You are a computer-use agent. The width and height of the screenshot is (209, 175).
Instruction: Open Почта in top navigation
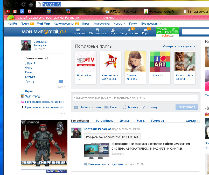(x=25, y=24)
